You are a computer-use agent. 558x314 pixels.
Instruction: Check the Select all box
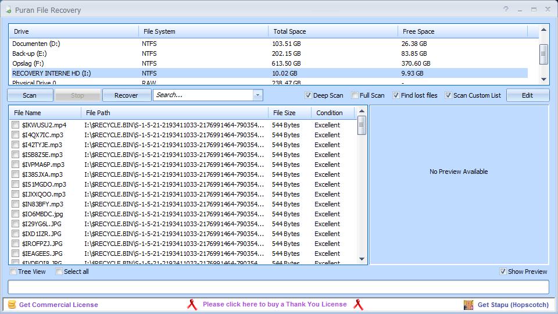59,272
